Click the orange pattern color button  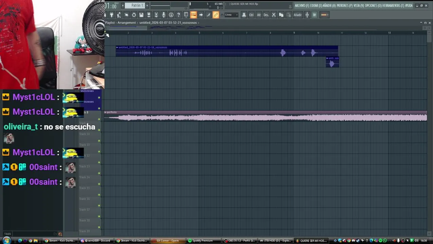(324, 15)
